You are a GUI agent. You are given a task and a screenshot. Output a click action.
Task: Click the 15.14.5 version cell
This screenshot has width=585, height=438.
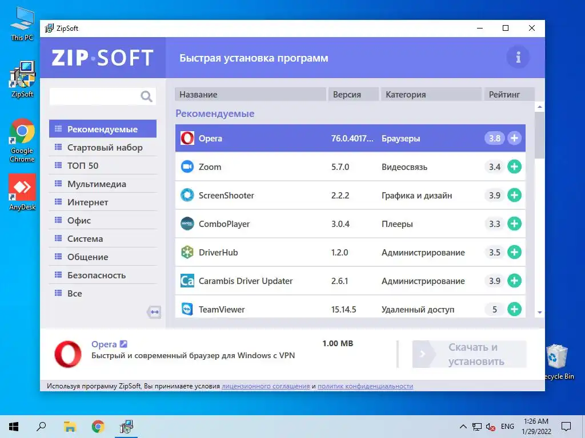point(343,310)
